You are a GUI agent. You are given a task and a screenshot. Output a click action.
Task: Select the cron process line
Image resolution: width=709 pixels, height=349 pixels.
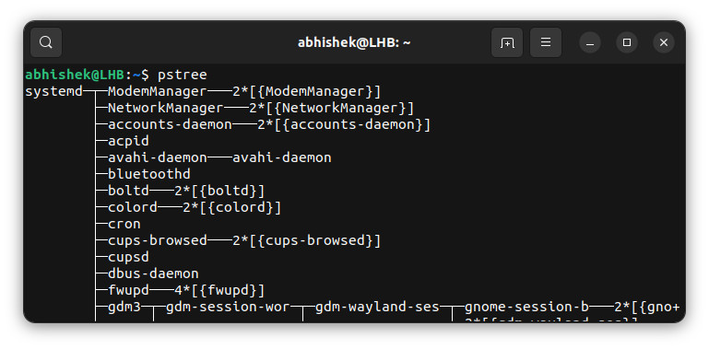coord(124,224)
